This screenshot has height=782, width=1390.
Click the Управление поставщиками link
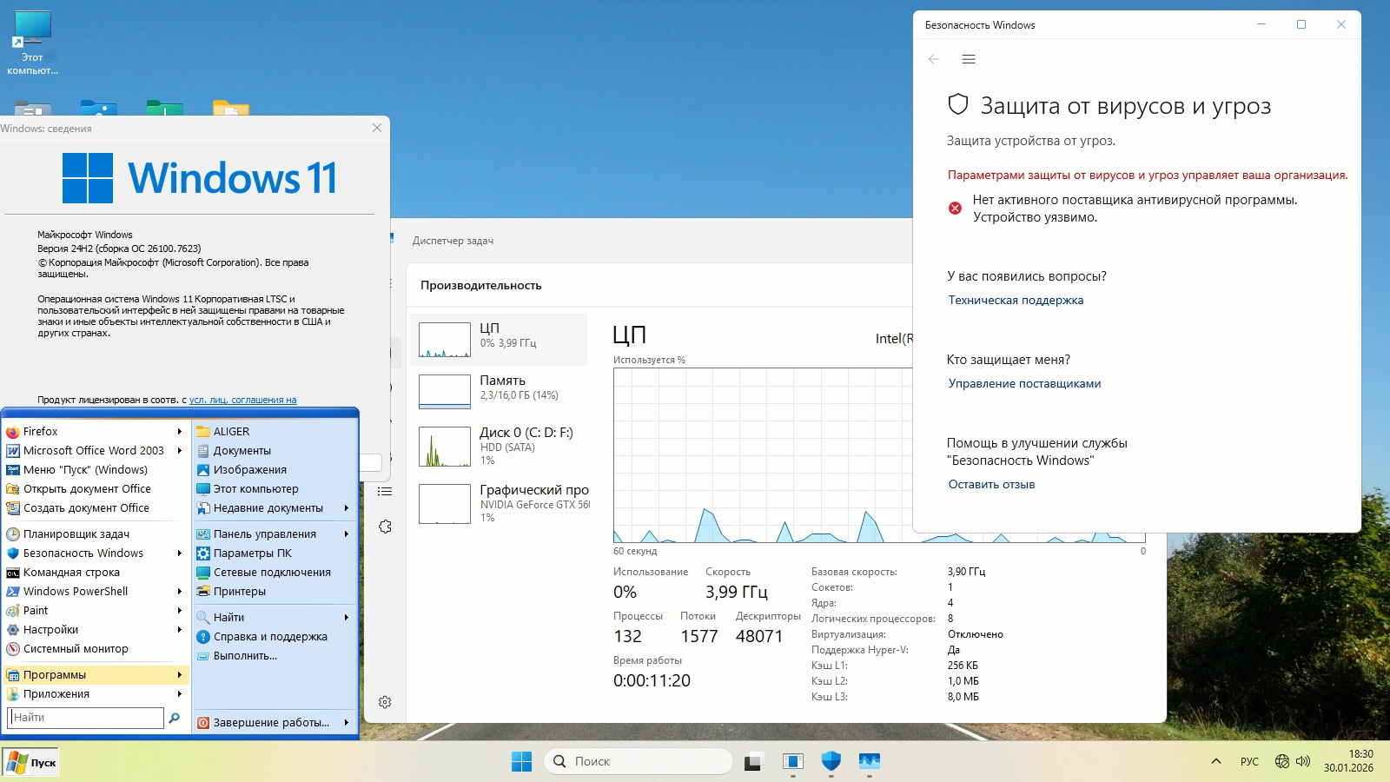pos(1024,383)
